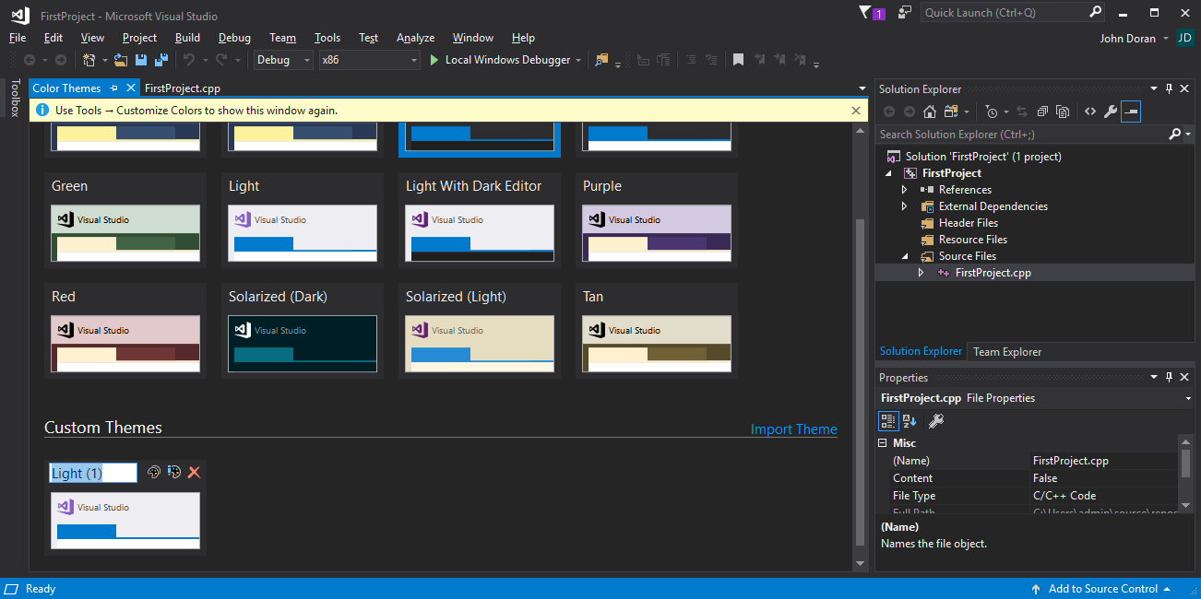Select the Solarized (Dark) theme swatch
Screen dimensions: 1201x599
click(303, 344)
